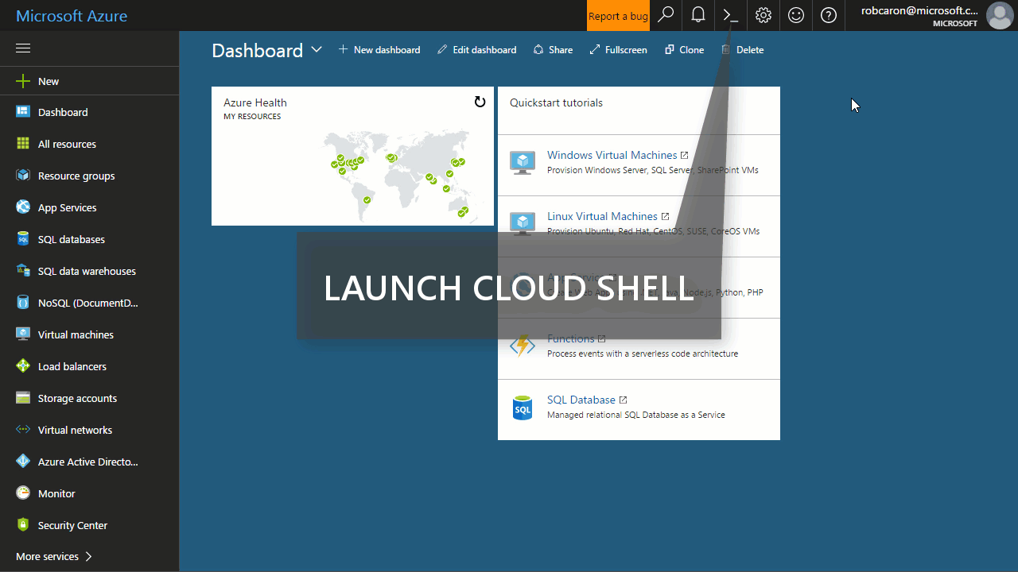Click the MY RESOURCES subtitle

252,116
